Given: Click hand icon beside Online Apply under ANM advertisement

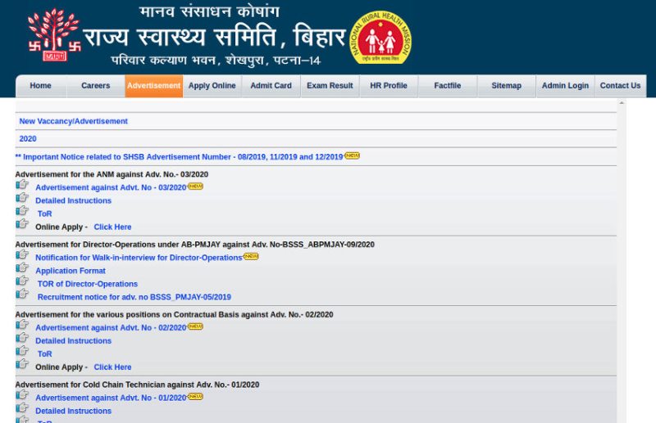Looking at the screenshot, I should [22, 224].
